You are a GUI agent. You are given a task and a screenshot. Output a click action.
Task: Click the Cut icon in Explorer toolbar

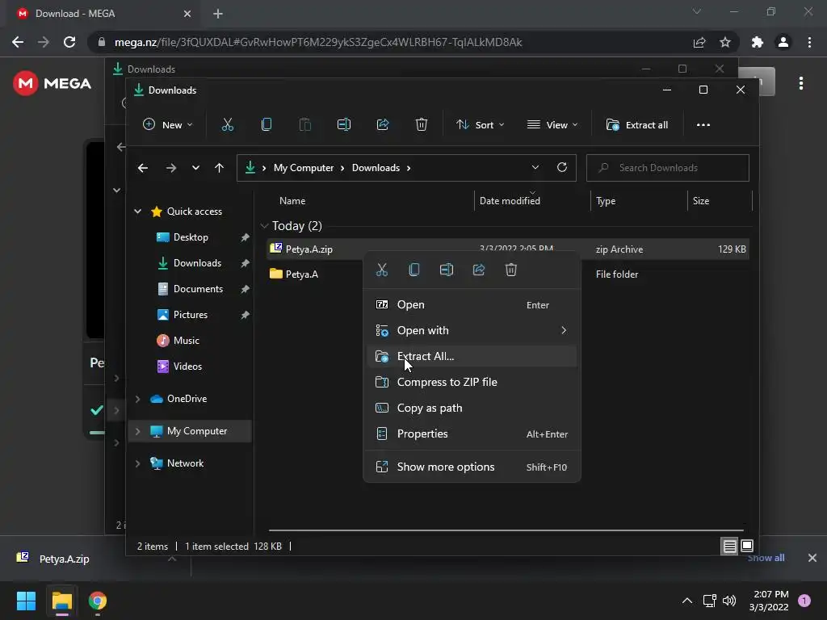pos(227,125)
